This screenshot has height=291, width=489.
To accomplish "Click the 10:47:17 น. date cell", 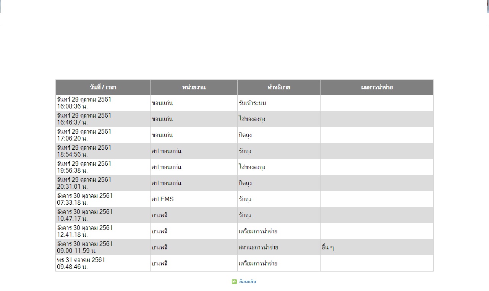I will tap(103, 215).
